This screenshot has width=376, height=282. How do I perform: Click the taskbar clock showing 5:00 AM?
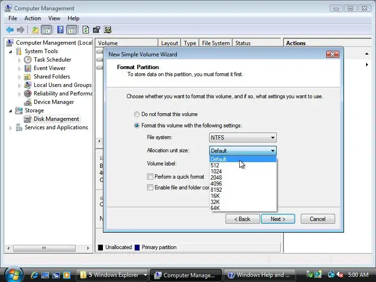coord(358,275)
